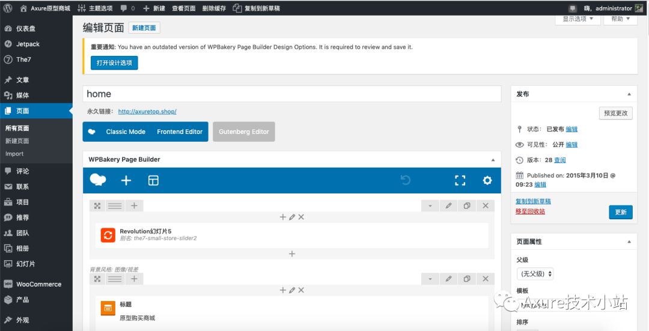Click the undo arrow in WPBakery toolbar

(406, 180)
